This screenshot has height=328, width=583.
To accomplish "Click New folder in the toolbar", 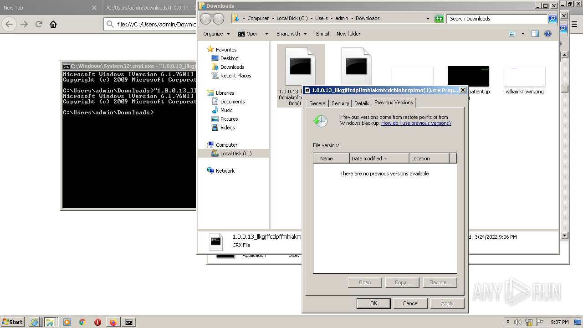I will tap(348, 34).
